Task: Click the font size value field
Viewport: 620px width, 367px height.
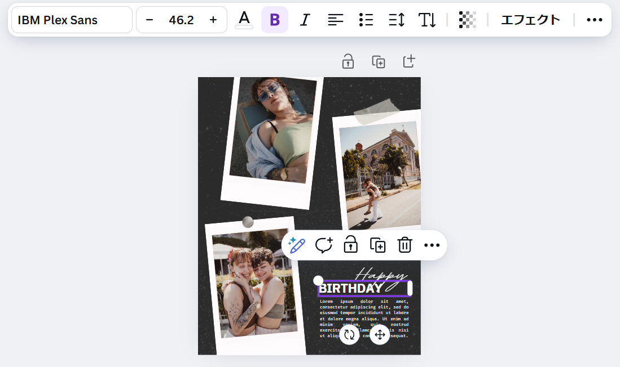Action: point(181,20)
